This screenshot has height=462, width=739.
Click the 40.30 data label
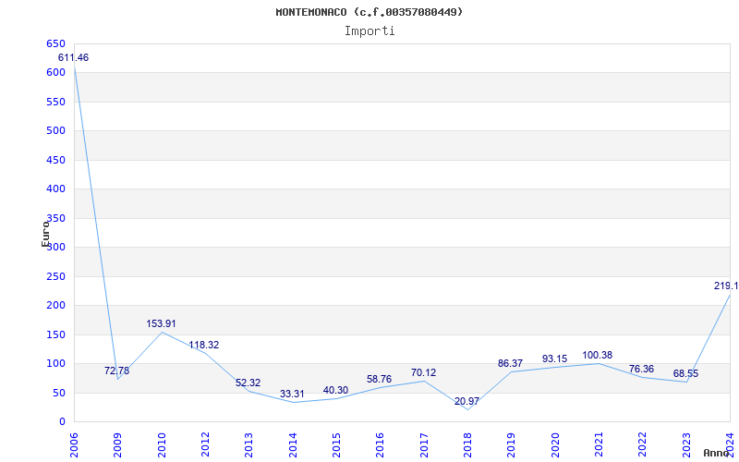(335, 390)
